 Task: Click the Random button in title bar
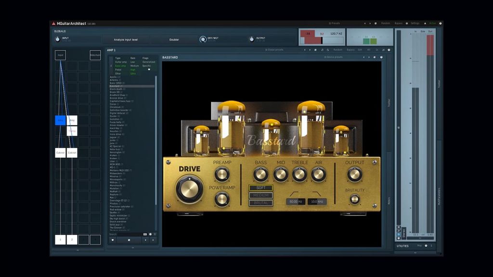tap(386, 23)
